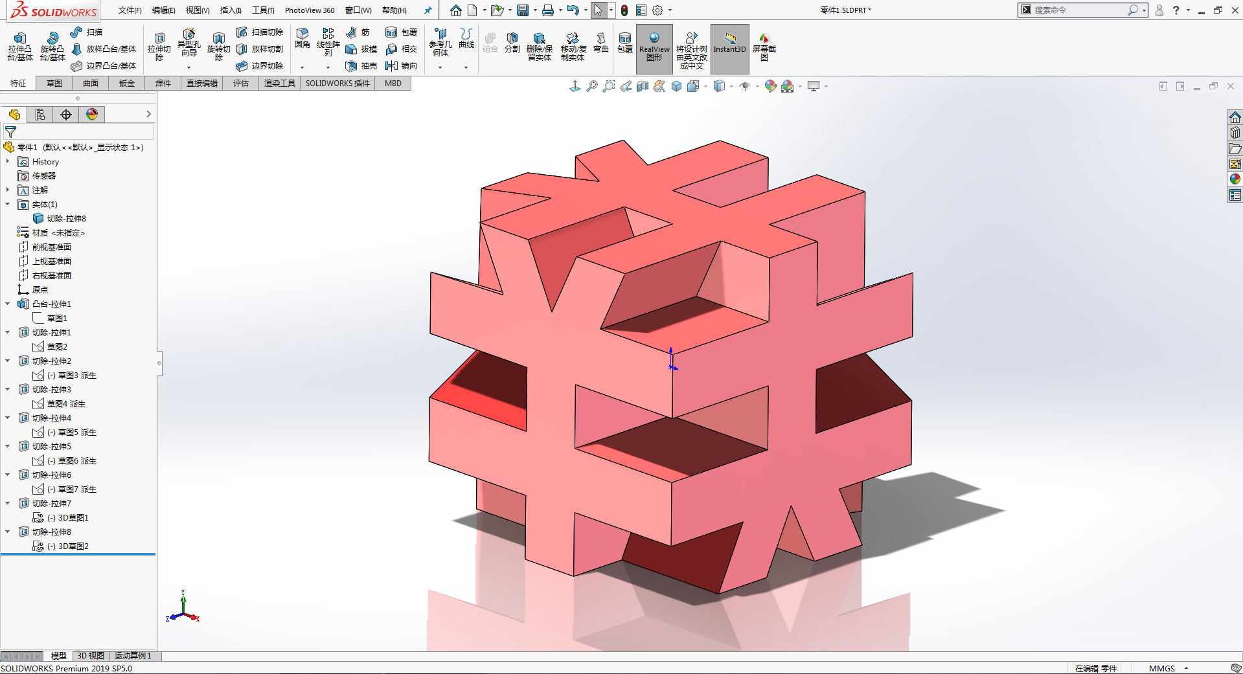
Task: Click the 删除/保留实体 tool
Action: (x=539, y=47)
